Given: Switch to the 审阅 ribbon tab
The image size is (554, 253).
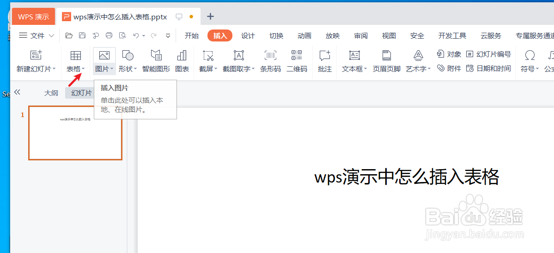Looking at the screenshot, I should click(x=361, y=35).
